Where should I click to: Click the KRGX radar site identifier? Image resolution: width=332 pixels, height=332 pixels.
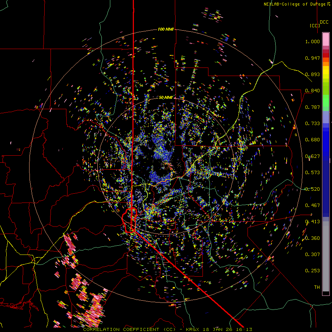click(x=193, y=329)
